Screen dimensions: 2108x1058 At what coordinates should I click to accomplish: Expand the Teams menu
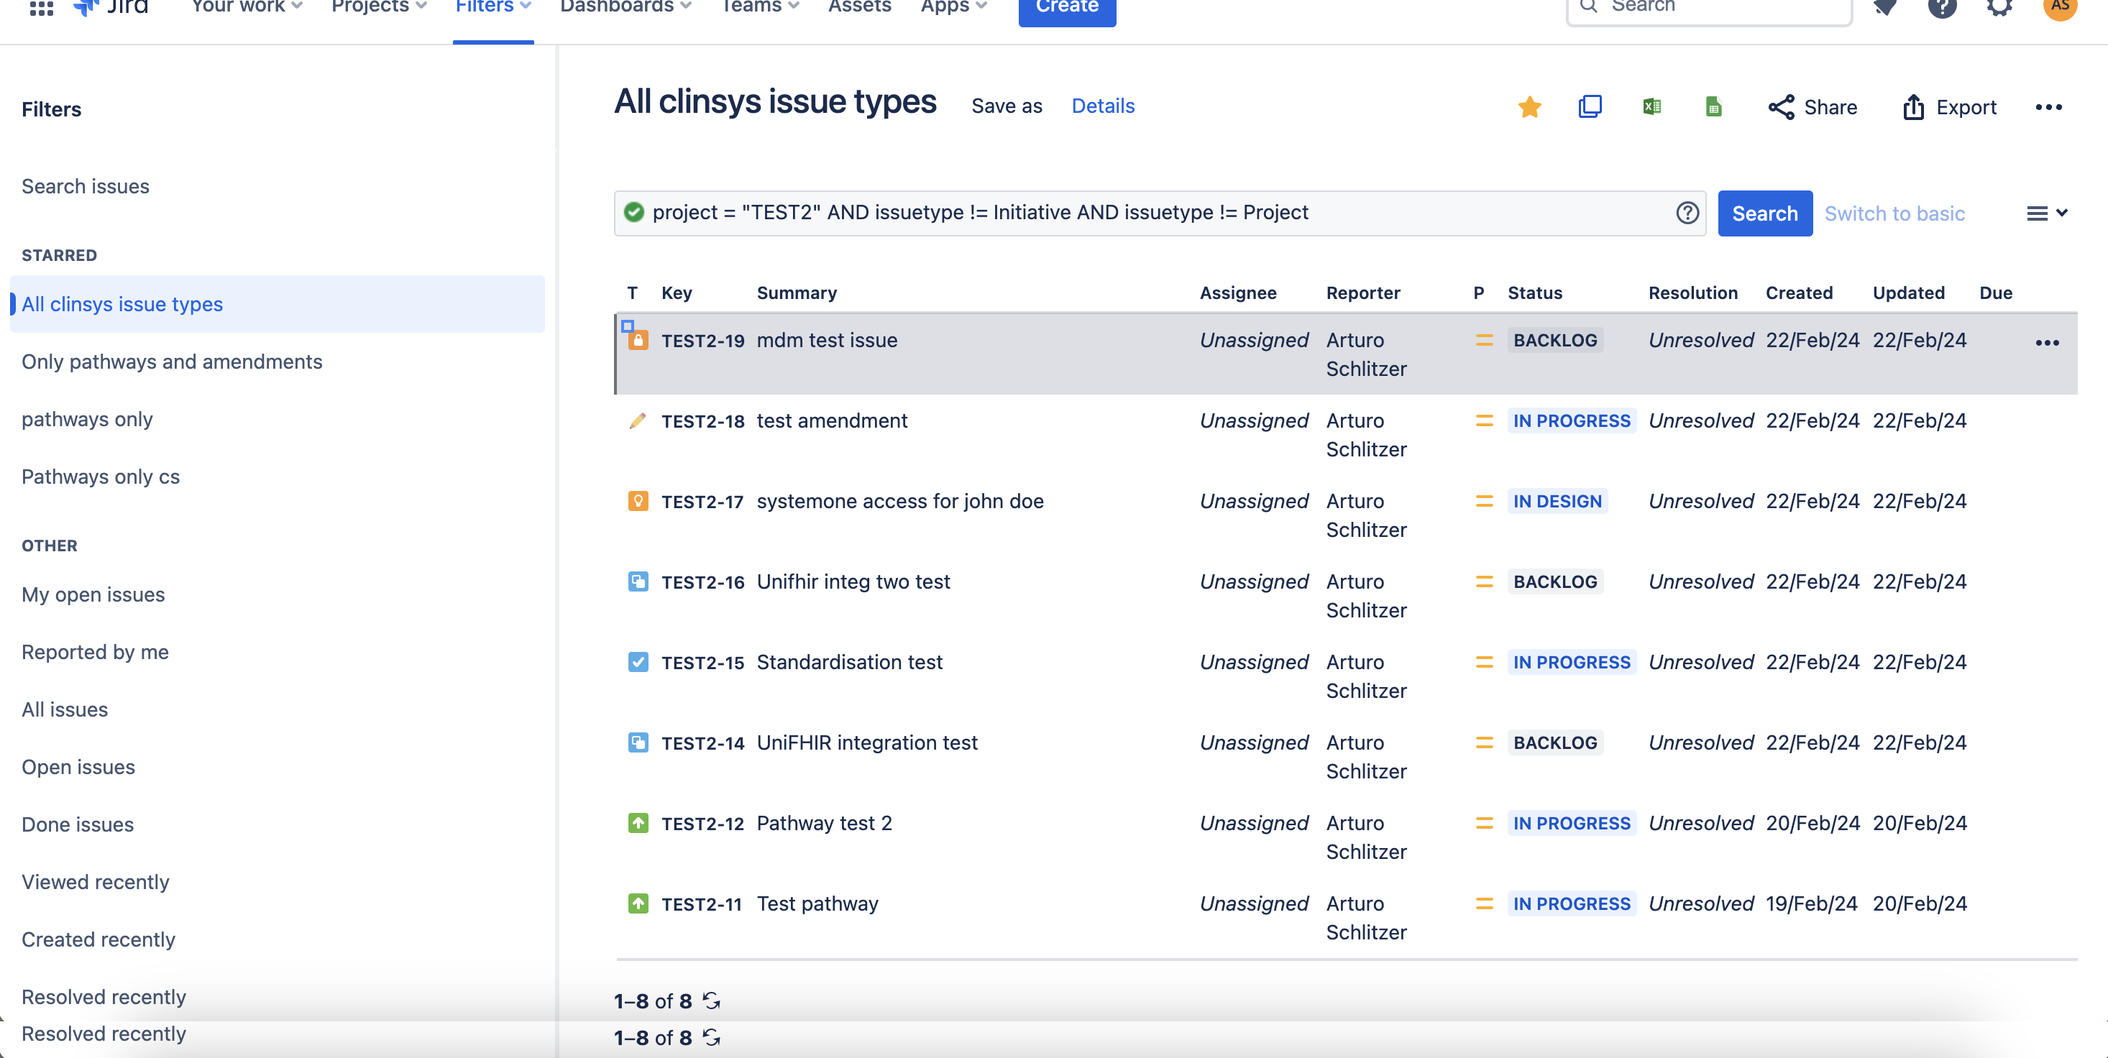tap(759, 6)
